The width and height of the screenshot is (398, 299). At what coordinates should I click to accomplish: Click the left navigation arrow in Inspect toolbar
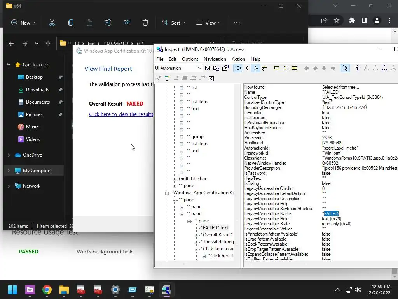pos(307,68)
